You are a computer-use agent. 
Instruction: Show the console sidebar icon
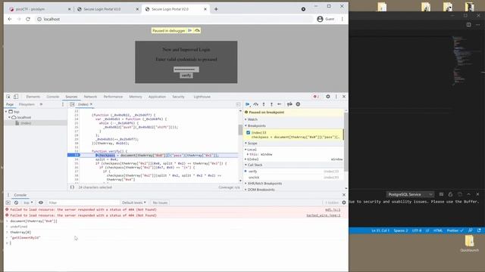(8, 202)
